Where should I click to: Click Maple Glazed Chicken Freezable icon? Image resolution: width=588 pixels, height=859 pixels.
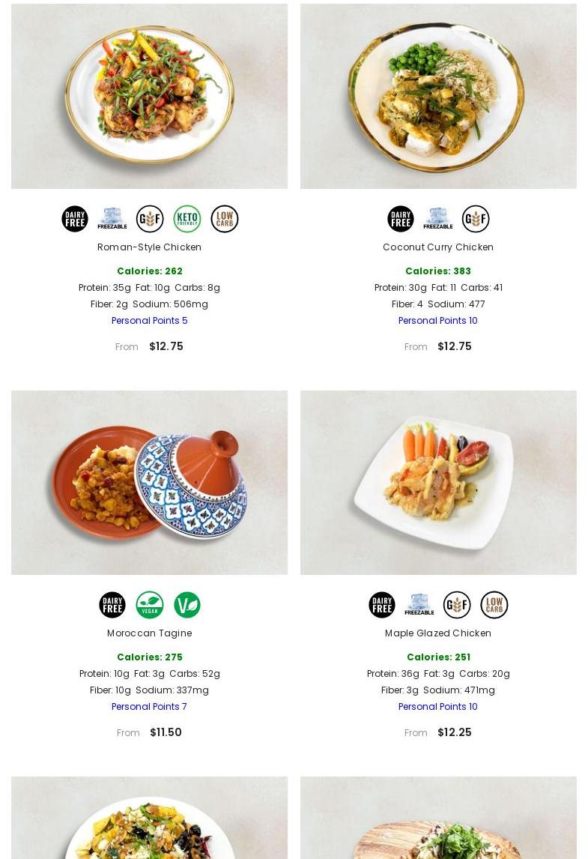419,605
